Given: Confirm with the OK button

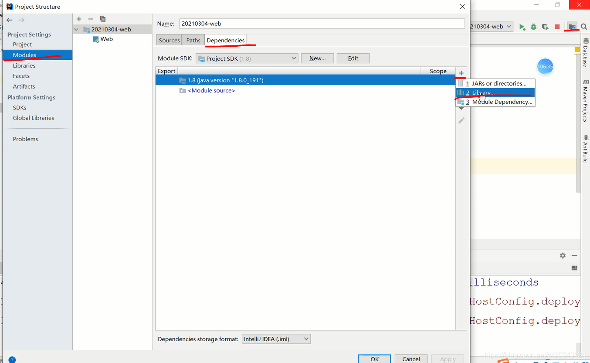Looking at the screenshot, I should (x=375, y=359).
